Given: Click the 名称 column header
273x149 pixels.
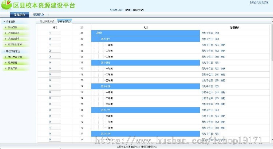Looking at the screenshot, I should [145, 28].
